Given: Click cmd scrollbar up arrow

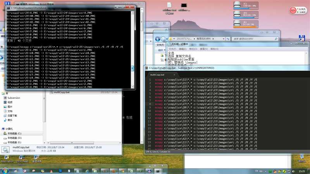Looking at the screenshot, I should (x=133, y=13).
